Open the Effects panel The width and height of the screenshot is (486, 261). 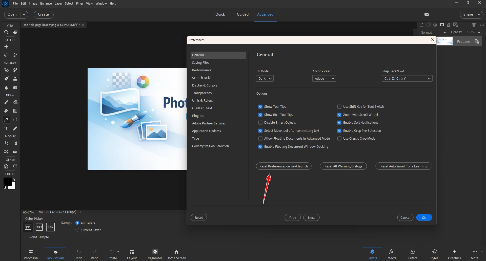pos(391,254)
